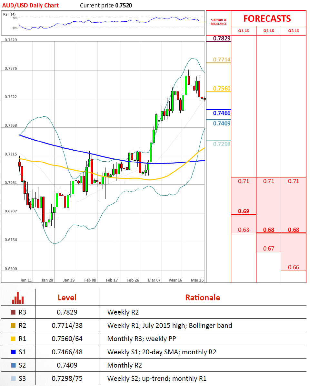
Task: Click the bold 0.68 Q3 16 forecast
Action: 294,230
